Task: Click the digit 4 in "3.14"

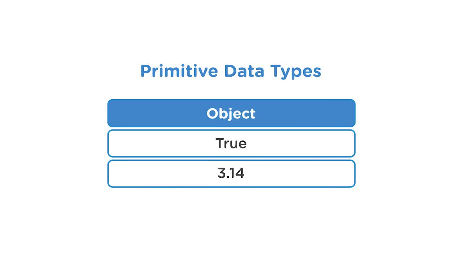Action: point(240,173)
